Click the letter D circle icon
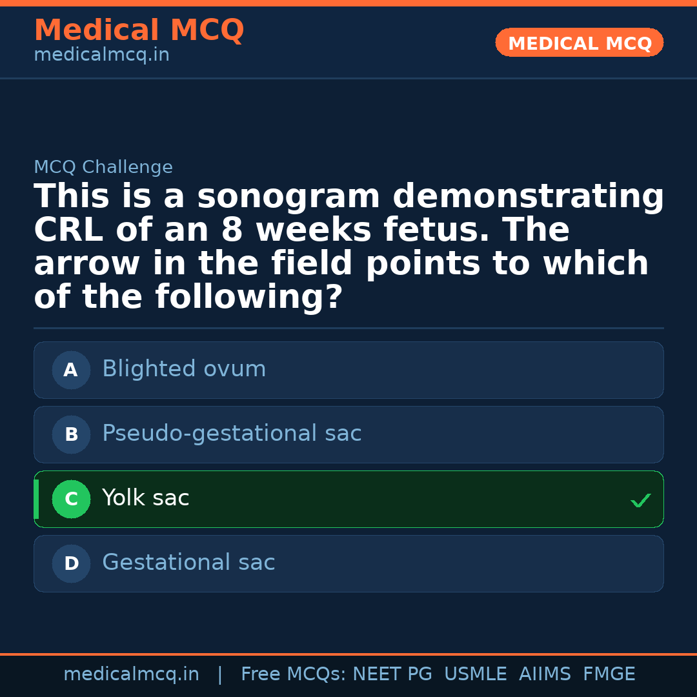This screenshot has width=697, height=697. pyautogui.click(x=71, y=563)
